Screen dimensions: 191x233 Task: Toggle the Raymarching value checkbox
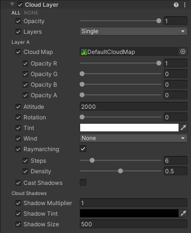83,149
